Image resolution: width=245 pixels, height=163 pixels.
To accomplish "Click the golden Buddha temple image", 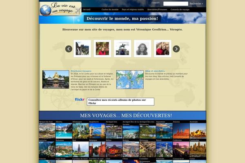I will click(56, 79).
